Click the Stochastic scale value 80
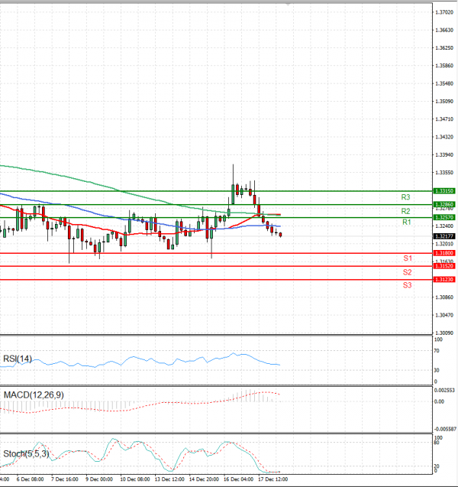 tap(437, 442)
